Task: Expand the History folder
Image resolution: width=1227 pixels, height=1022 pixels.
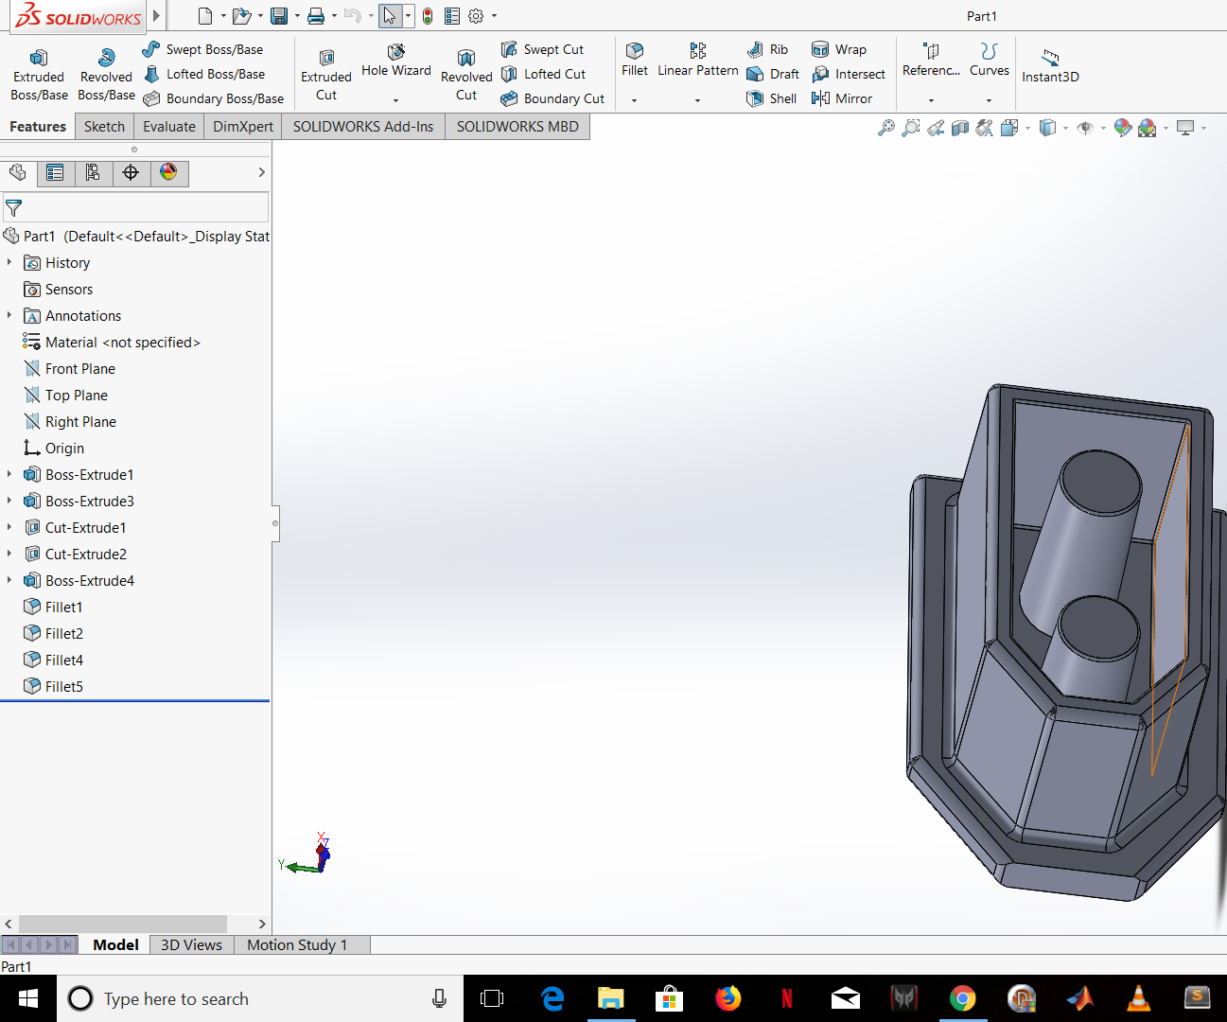Action: pos(9,262)
